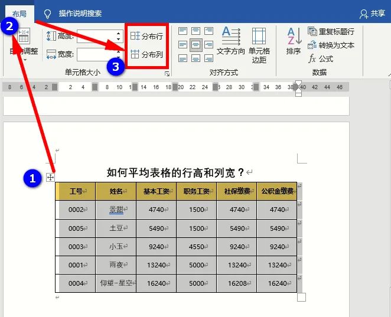The width and height of the screenshot is (391, 317).
Task: Click the table move handle above 工号
Action: pyautogui.click(x=50, y=178)
